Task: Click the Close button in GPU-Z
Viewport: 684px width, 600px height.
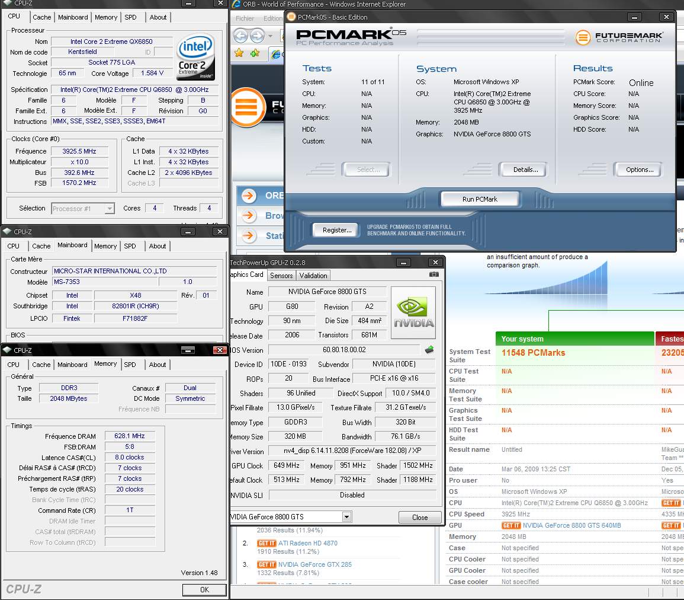Action: coord(420,518)
